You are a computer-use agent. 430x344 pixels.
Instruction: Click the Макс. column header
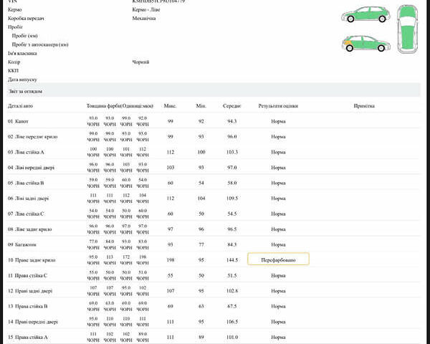coord(170,106)
